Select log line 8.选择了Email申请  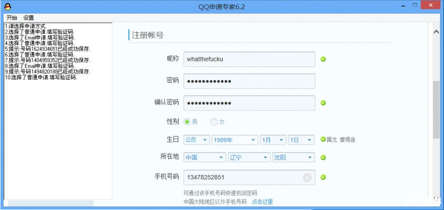[x=39, y=66]
